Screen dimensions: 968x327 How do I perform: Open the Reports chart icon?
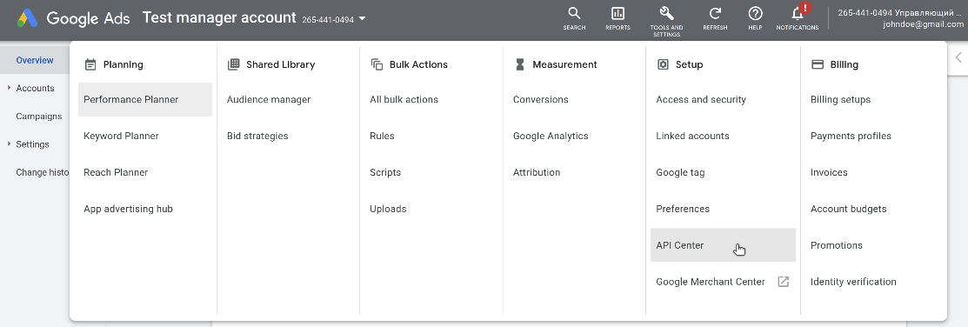[618, 14]
